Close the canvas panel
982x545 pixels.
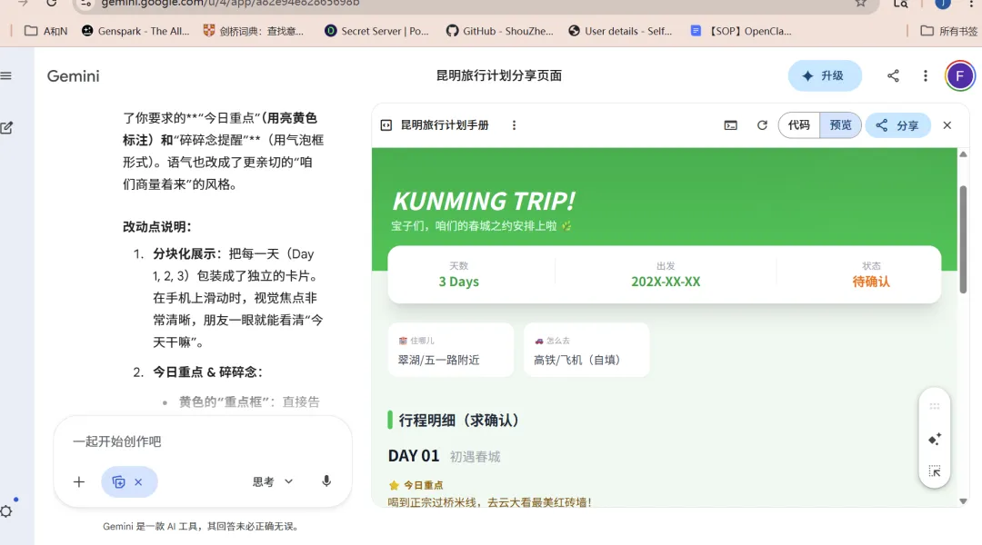pos(947,125)
